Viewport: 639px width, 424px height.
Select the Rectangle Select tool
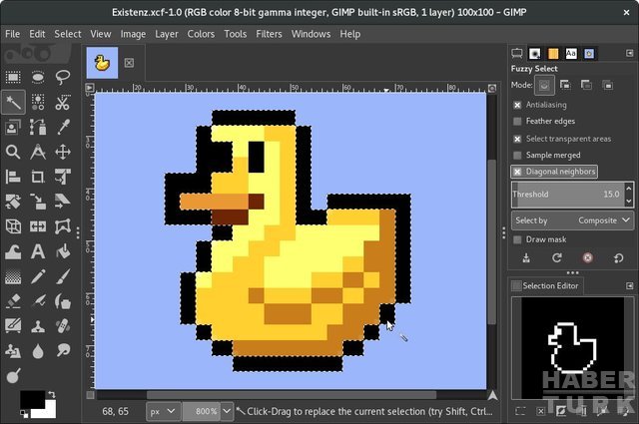click(x=13, y=77)
